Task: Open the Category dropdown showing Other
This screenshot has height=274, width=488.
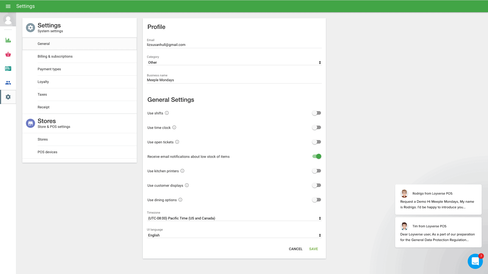Action: [x=234, y=62]
